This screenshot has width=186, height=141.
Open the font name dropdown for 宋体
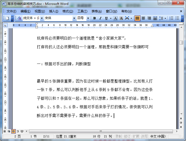click(x=74, y=18)
